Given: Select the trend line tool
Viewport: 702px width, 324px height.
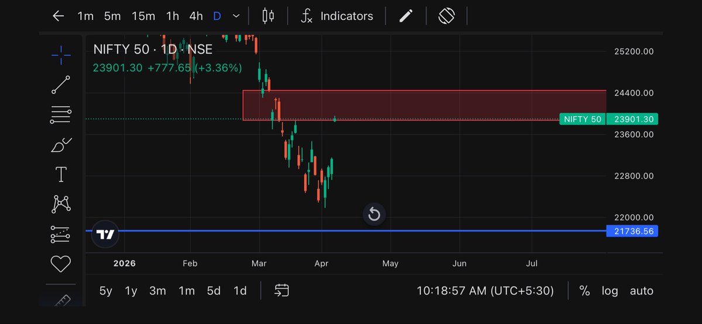Looking at the screenshot, I should click(61, 85).
